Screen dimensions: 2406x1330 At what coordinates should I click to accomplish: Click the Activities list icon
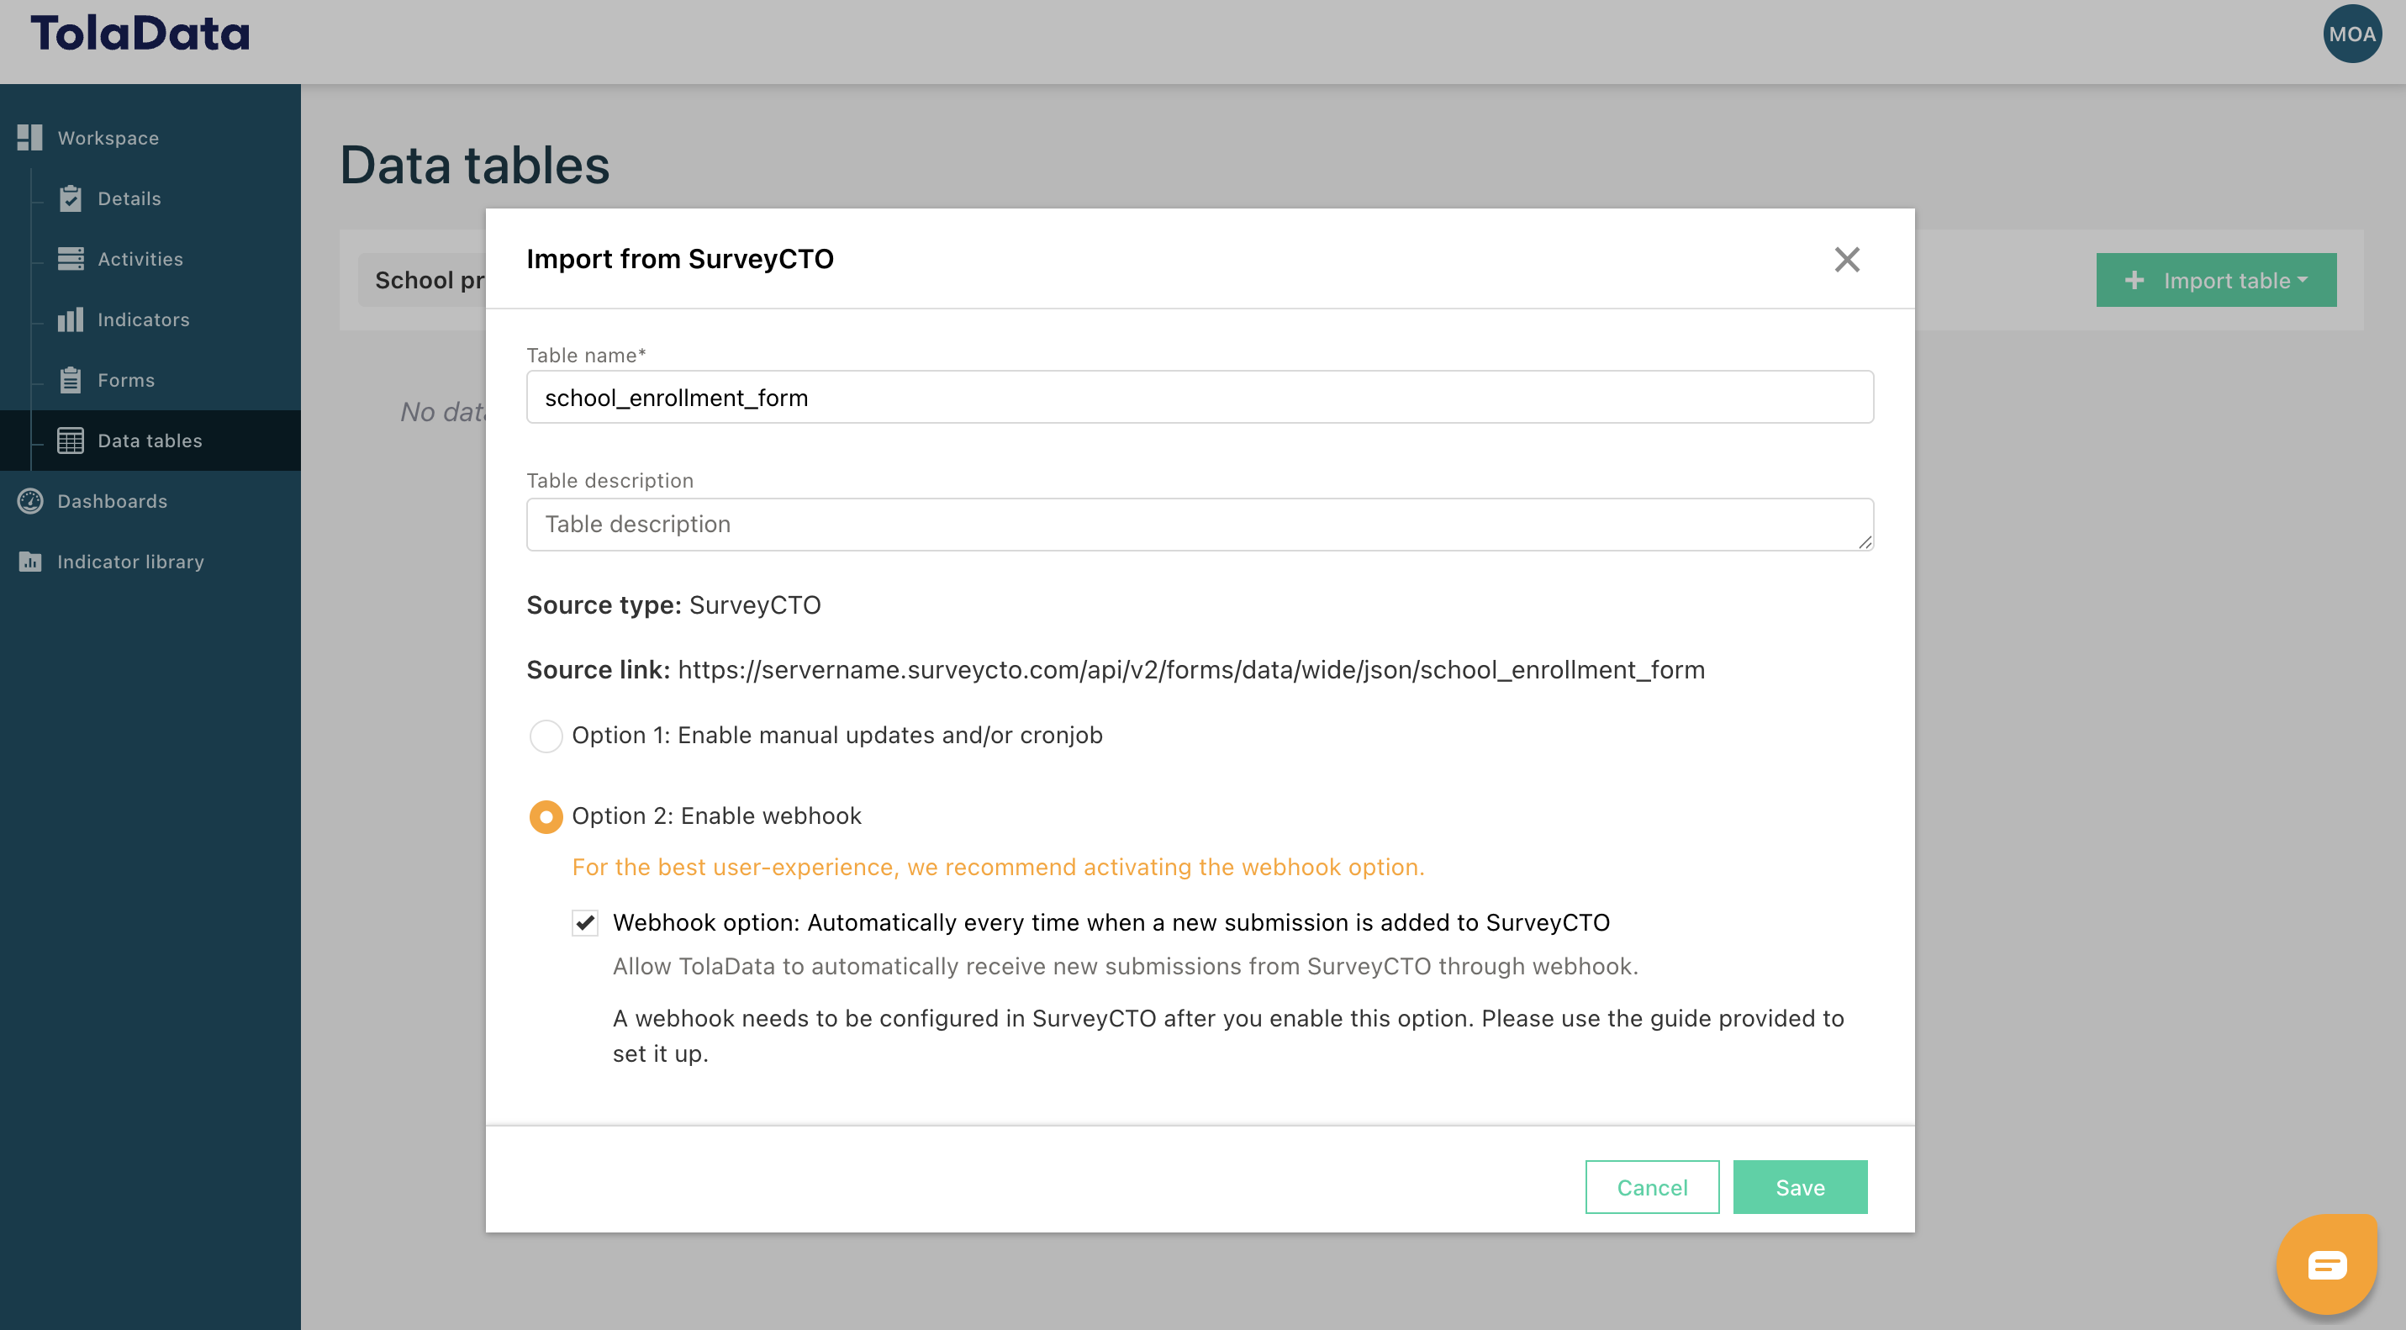[x=70, y=259]
